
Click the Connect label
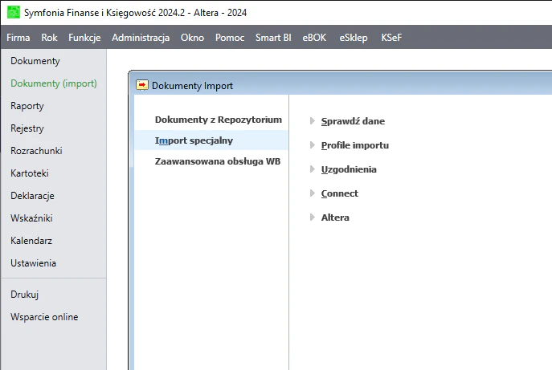tap(339, 193)
